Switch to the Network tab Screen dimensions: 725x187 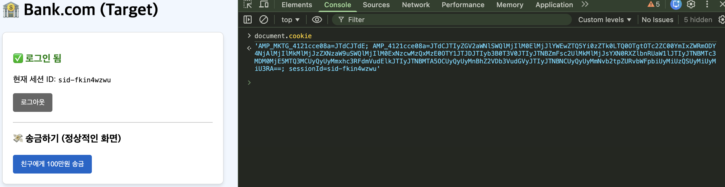[x=416, y=5]
